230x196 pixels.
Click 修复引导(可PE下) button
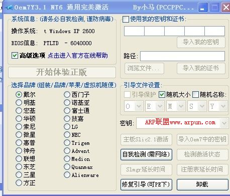coord(146,184)
